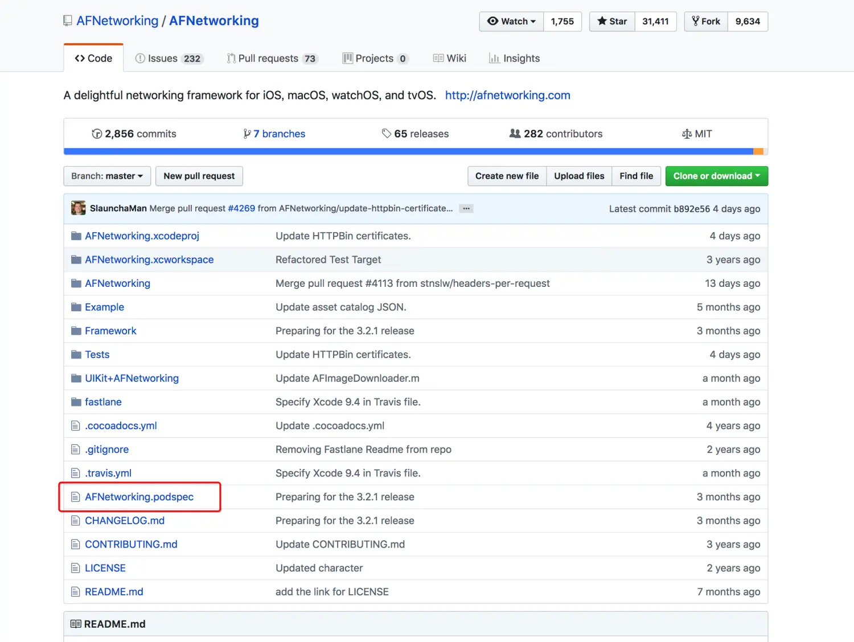
Task: View the 2,856 commits history
Action: 134,134
